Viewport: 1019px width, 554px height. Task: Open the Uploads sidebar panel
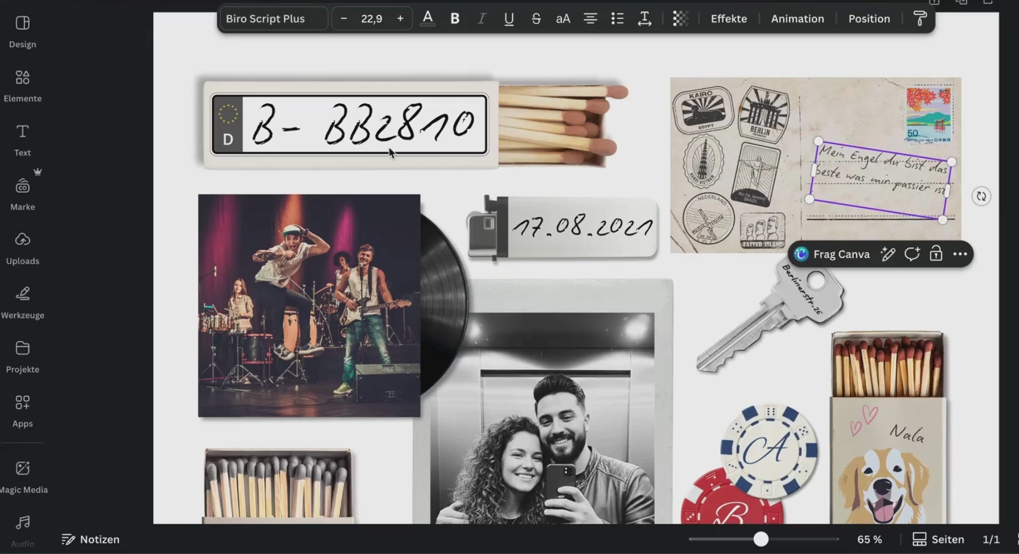click(x=23, y=248)
